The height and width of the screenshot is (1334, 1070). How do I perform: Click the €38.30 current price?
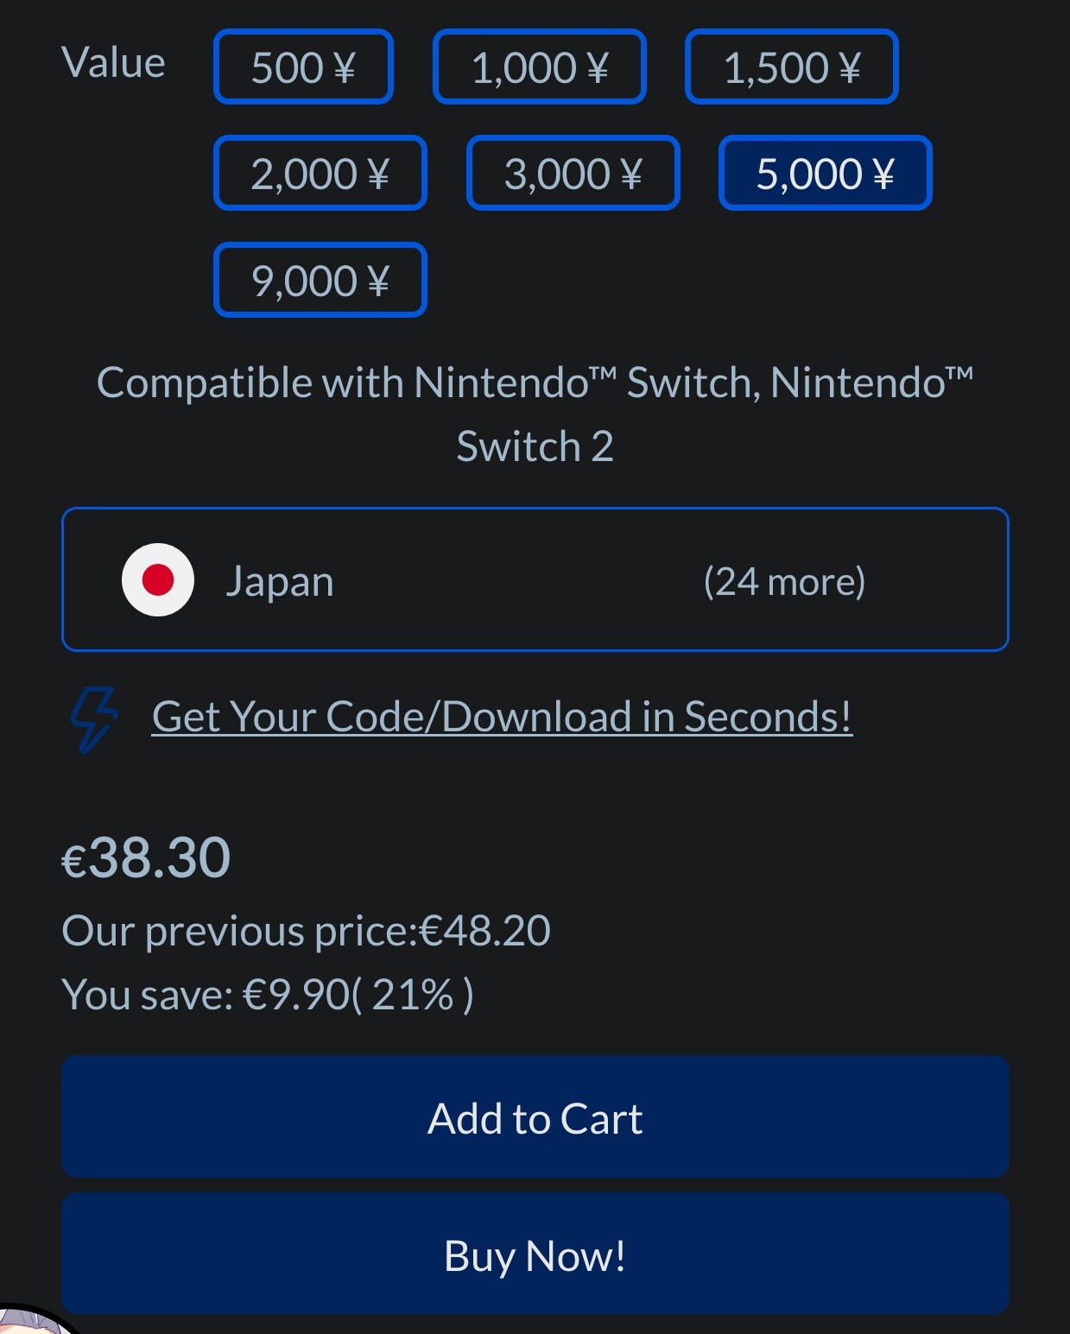point(146,858)
